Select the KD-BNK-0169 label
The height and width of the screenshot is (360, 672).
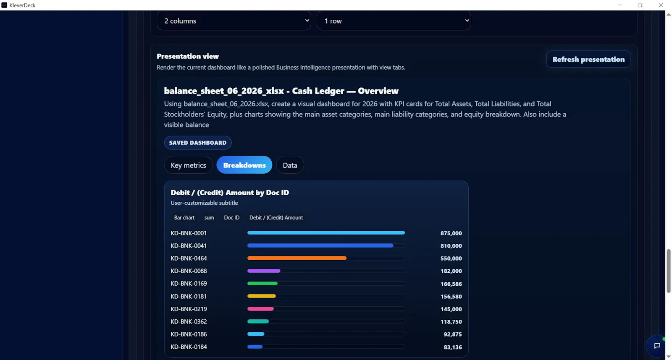point(189,283)
